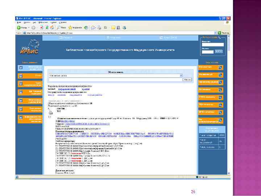The height and width of the screenshot is (196, 261).
Task: Select the Стандартный search mode button
Action: [211, 68]
